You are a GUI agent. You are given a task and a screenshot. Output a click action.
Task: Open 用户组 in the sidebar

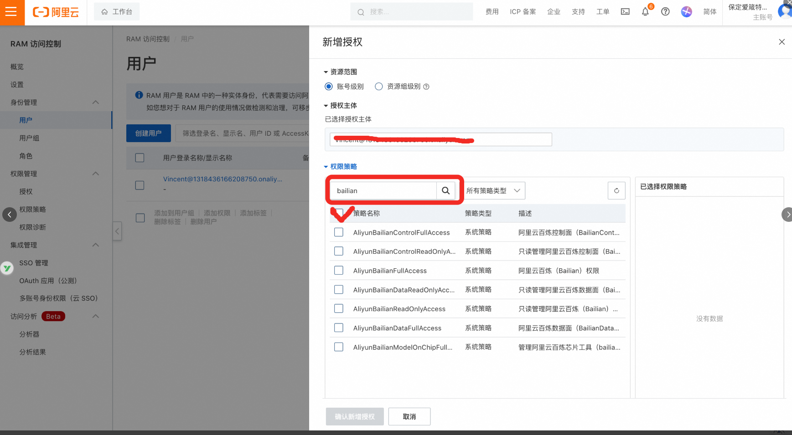click(29, 138)
